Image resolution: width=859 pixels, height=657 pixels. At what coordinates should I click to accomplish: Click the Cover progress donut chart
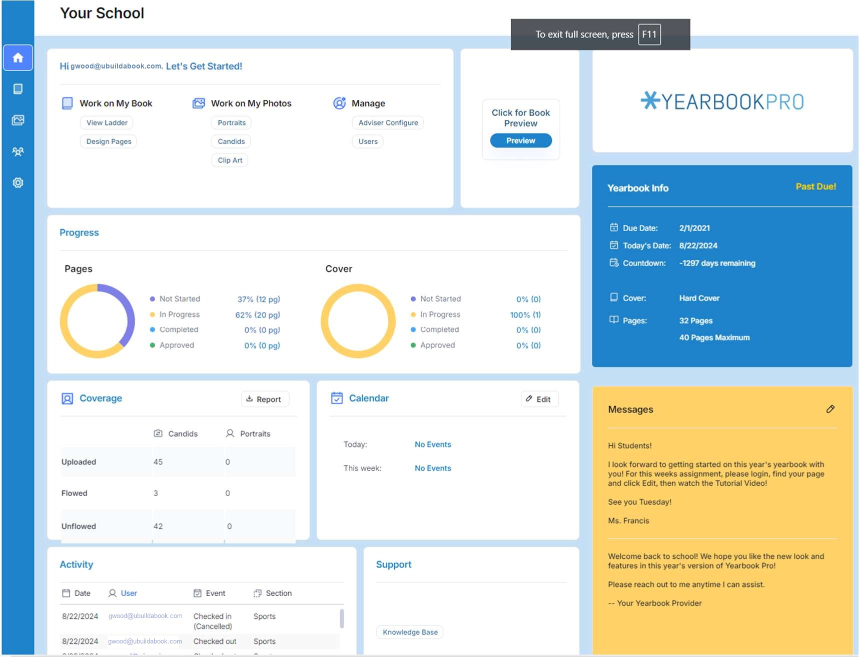358,321
